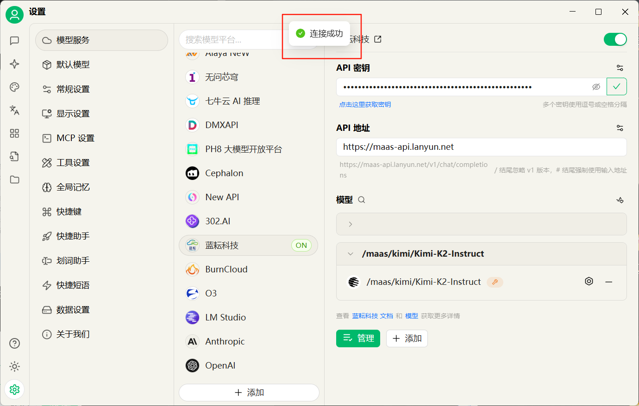Select O3 provider

click(x=249, y=294)
